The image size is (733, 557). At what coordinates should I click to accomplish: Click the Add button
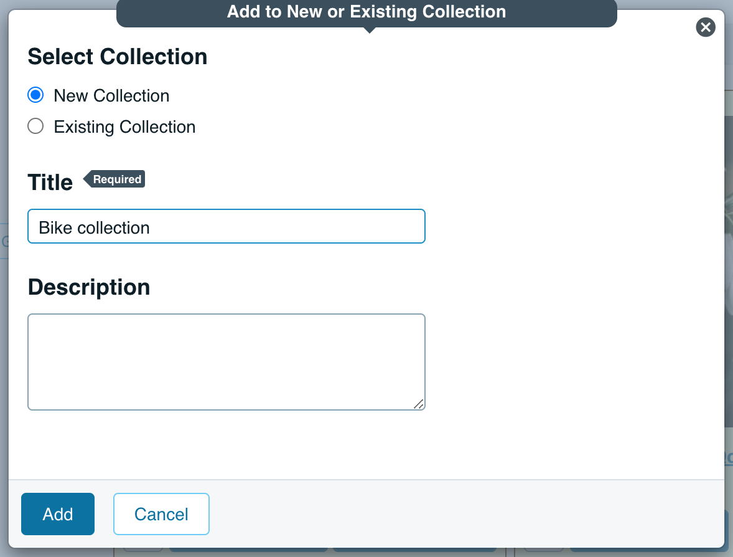pos(57,514)
